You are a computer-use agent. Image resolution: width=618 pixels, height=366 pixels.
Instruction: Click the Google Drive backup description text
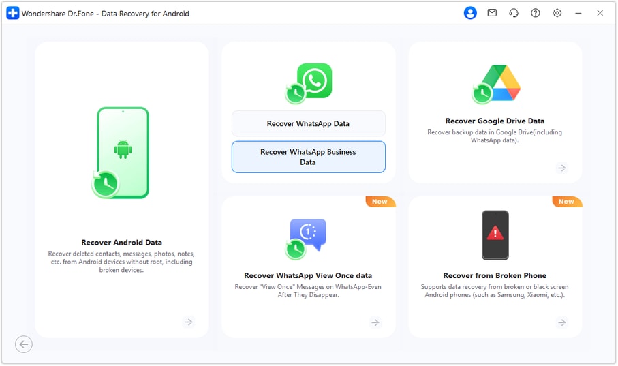[x=495, y=136]
